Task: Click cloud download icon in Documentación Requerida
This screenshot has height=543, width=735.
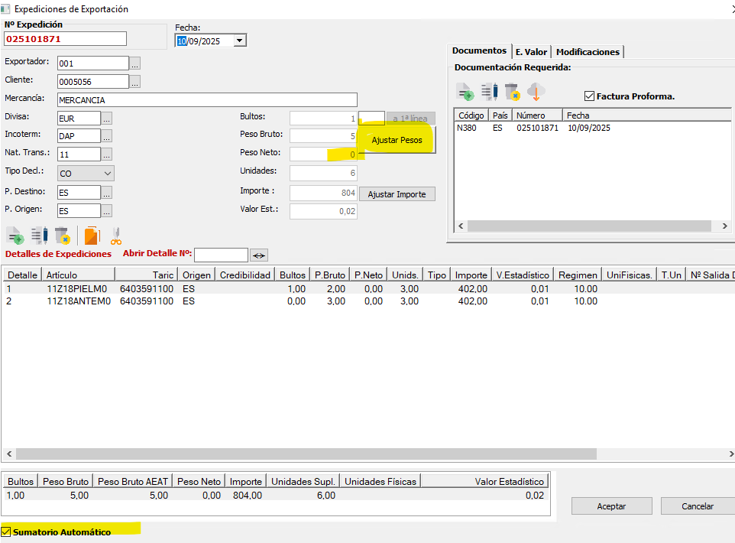Action: [x=536, y=93]
